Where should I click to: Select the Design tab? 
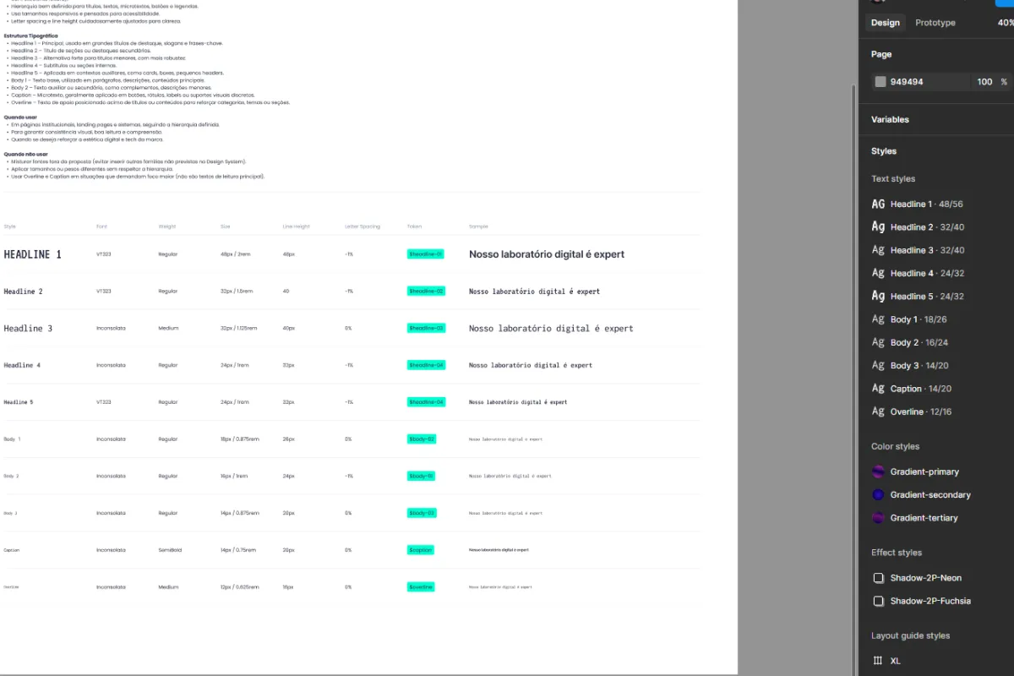coord(885,22)
